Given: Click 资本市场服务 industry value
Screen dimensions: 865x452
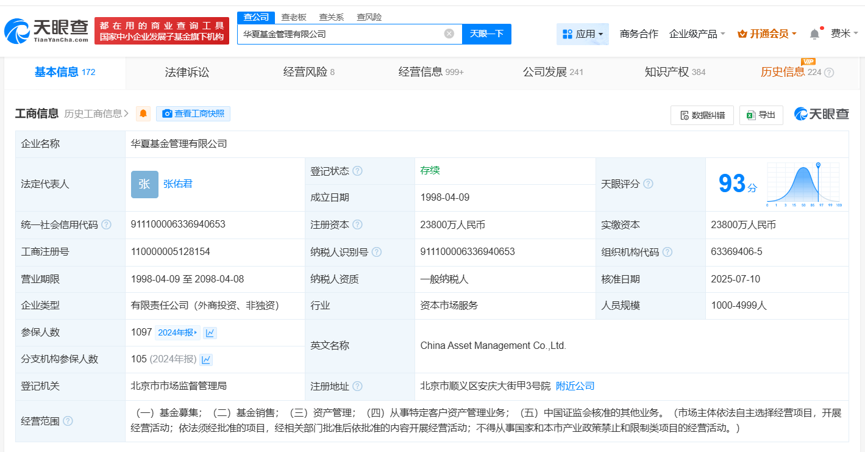Looking at the screenshot, I should pos(449,306).
